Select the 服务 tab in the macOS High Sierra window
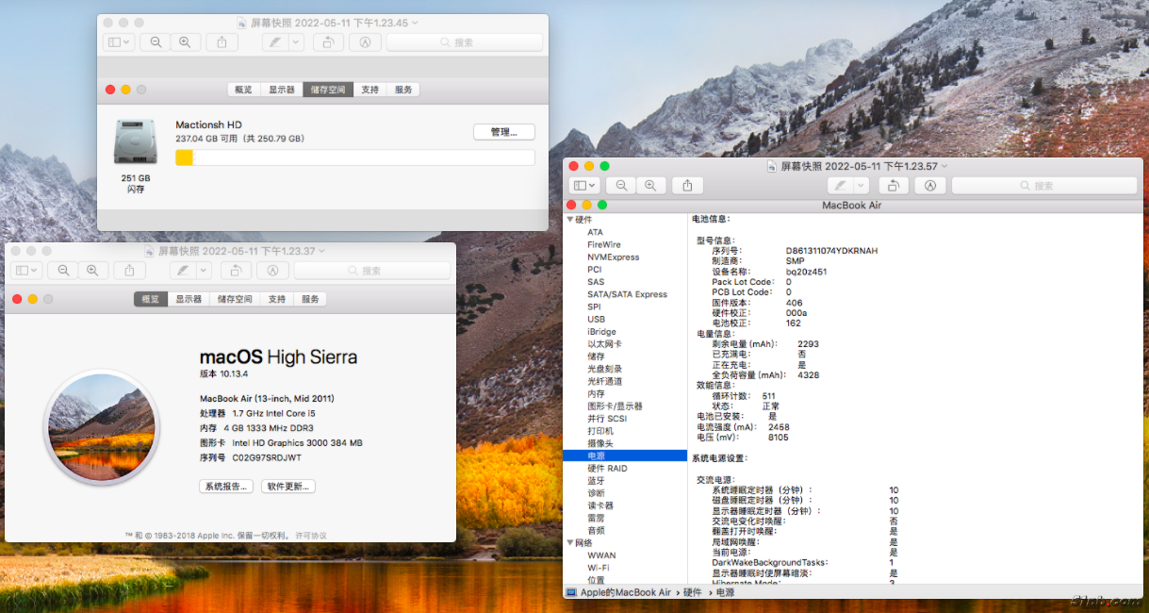 (310, 299)
